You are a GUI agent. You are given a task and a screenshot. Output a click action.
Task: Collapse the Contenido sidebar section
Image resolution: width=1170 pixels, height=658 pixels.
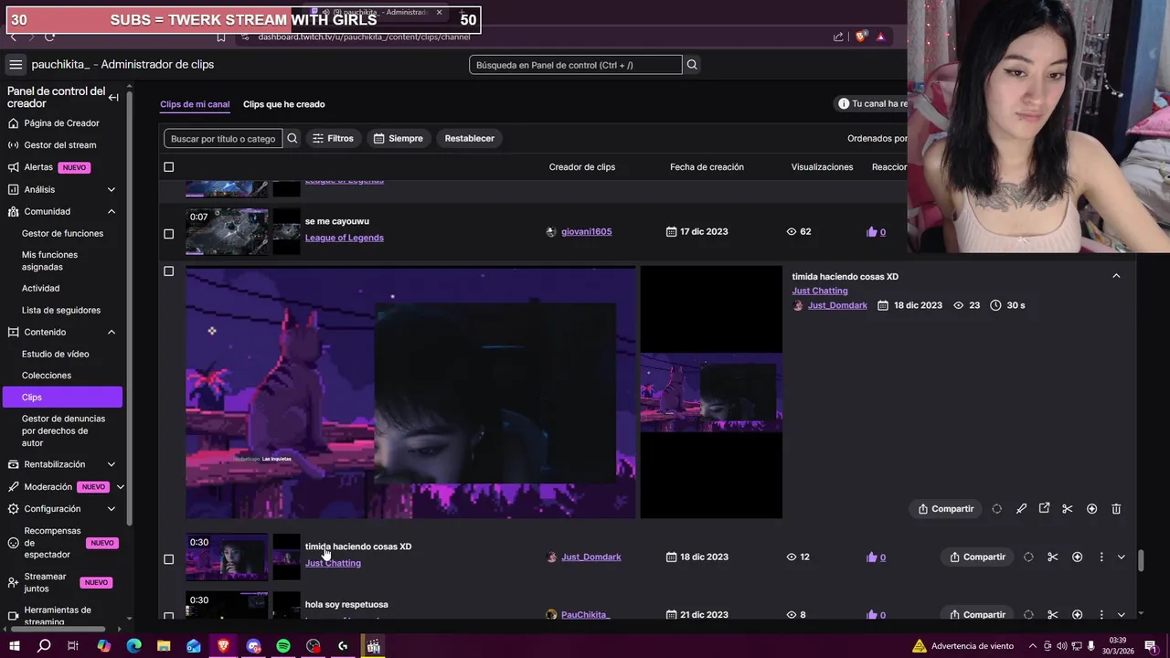[112, 332]
